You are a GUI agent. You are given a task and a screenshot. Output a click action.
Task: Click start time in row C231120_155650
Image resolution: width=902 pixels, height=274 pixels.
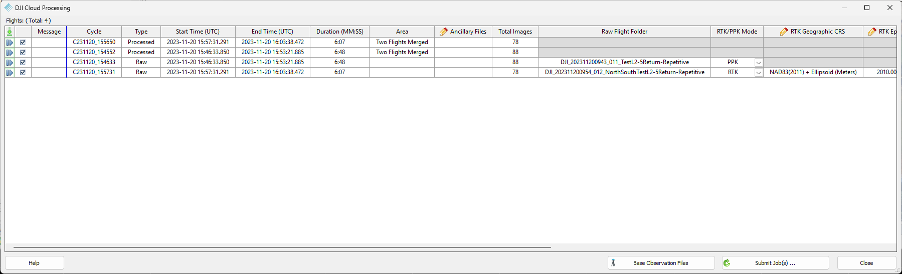(x=198, y=42)
